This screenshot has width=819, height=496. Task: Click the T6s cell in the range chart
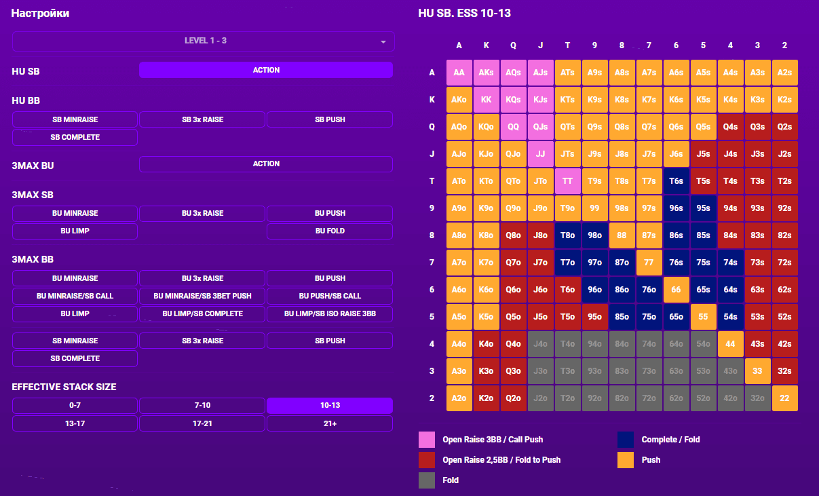[x=676, y=181]
